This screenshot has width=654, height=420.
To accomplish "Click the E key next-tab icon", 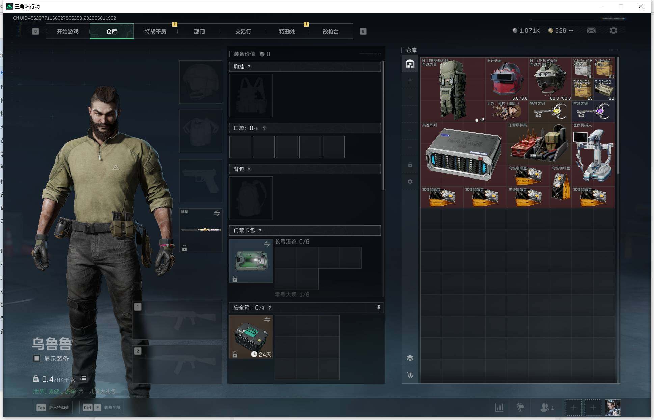I will tap(363, 31).
